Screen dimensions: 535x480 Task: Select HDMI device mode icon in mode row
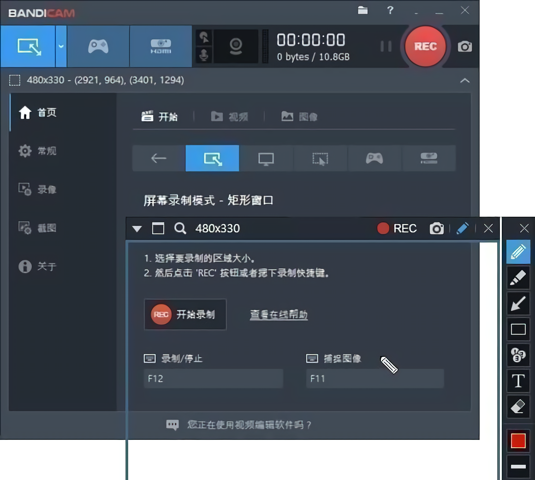coord(428,158)
